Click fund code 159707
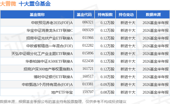The height and width of the screenshot is (104, 170). point(88,92)
